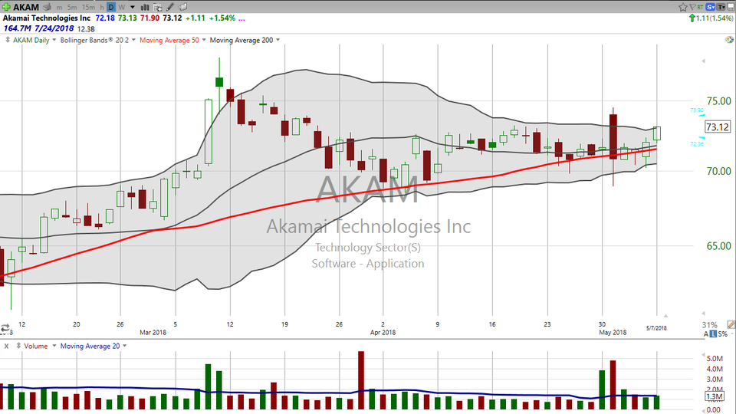Open the notes icon beside AKAM

click(x=47, y=7)
